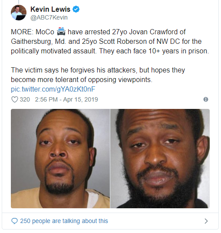Click the speech bubble reply icon
This screenshot has width=221, height=233.
pyautogui.click(x=14, y=221)
